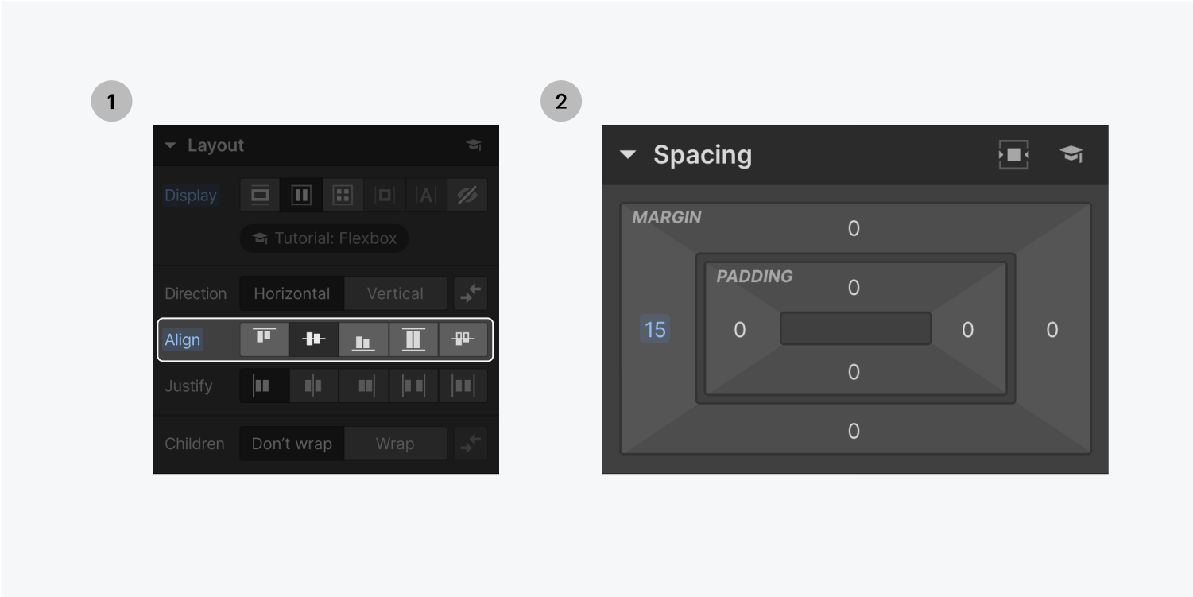Collapse the Spacing section

[x=627, y=155]
